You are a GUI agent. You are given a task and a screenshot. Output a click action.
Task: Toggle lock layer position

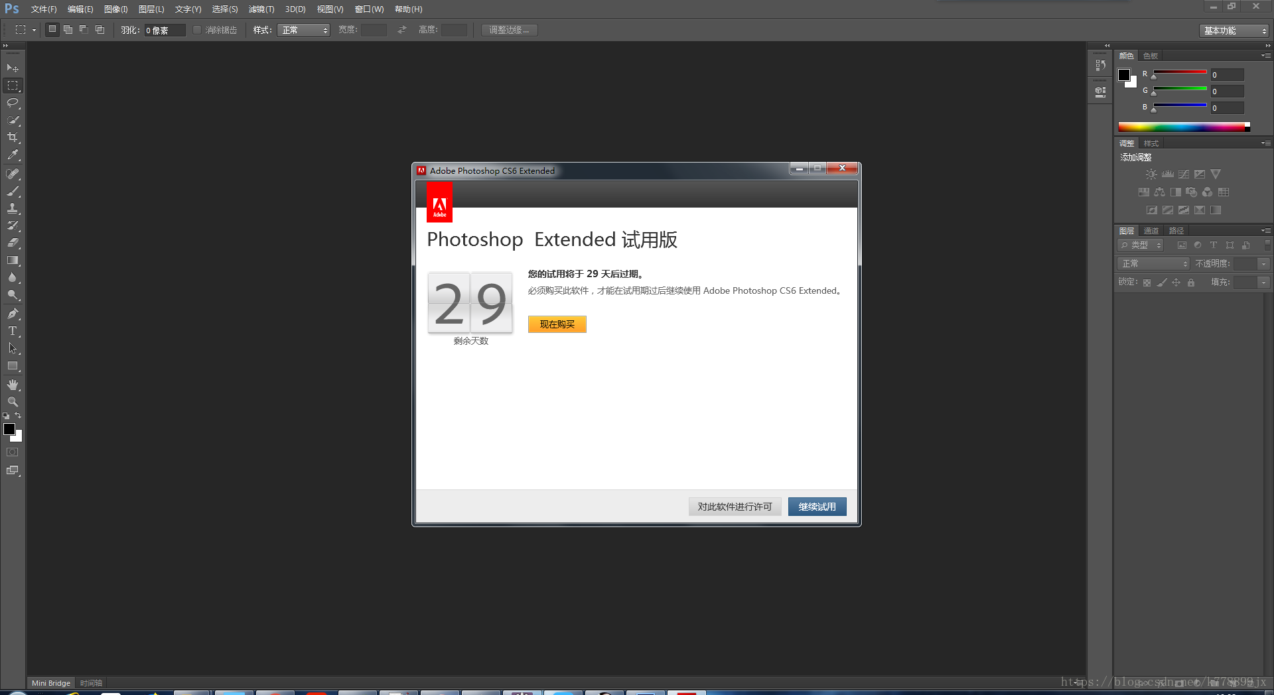click(1176, 283)
